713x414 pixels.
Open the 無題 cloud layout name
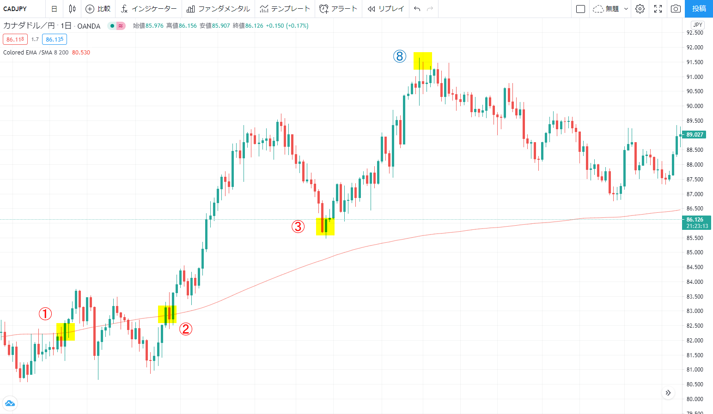(x=606, y=9)
